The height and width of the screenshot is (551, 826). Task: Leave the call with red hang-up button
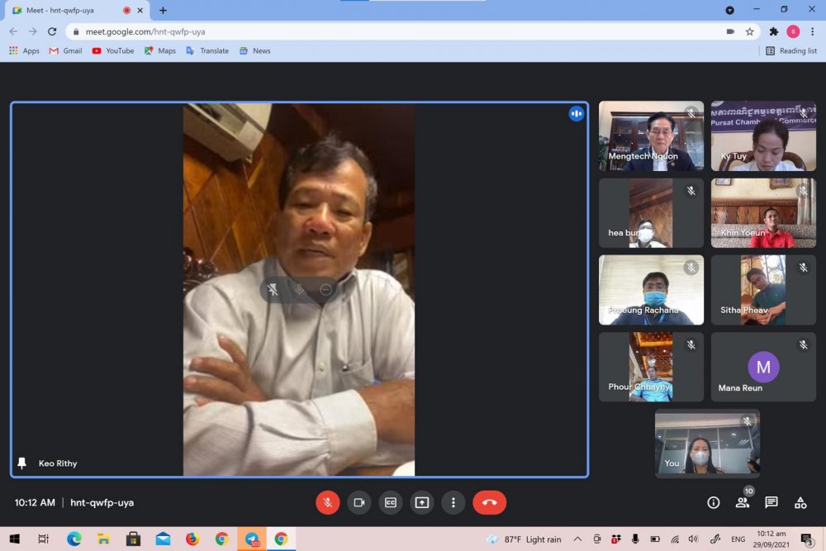pos(489,502)
